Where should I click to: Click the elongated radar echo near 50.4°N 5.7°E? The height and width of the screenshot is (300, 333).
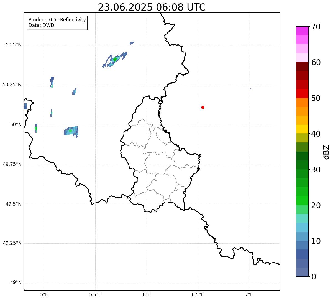pyautogui.click(x=115, y=60)
